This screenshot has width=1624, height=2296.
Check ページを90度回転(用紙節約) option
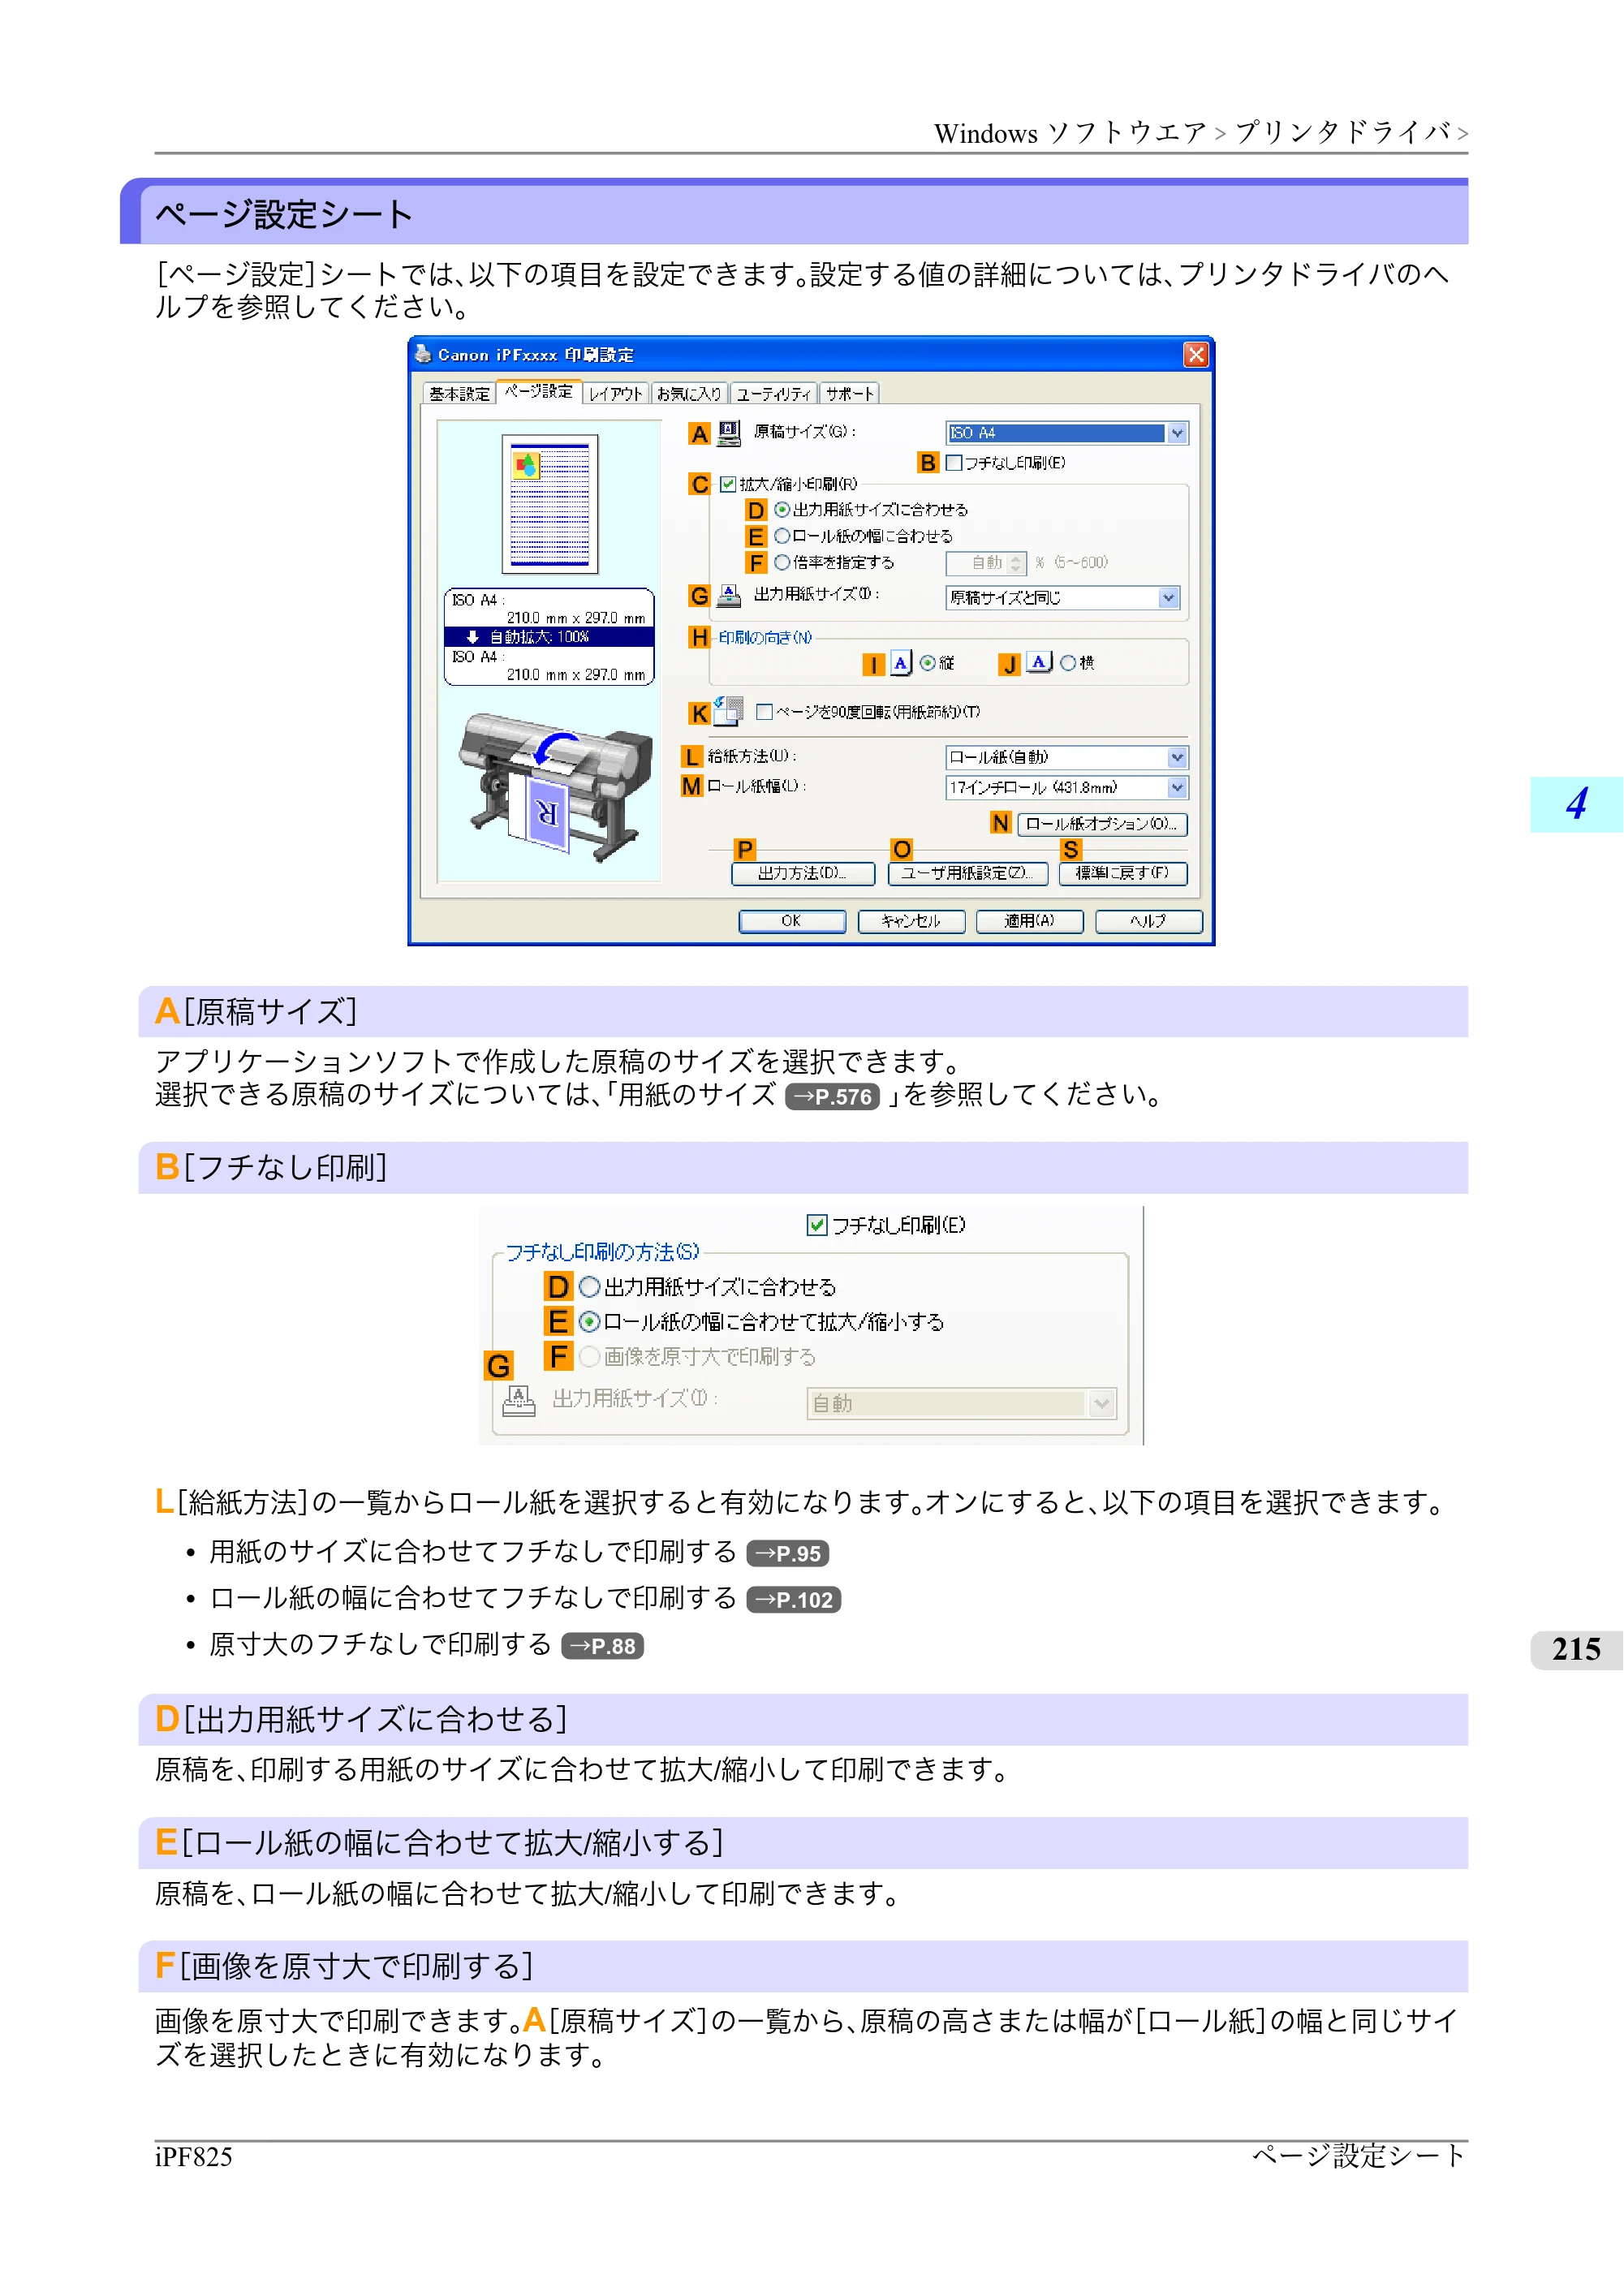764,712
